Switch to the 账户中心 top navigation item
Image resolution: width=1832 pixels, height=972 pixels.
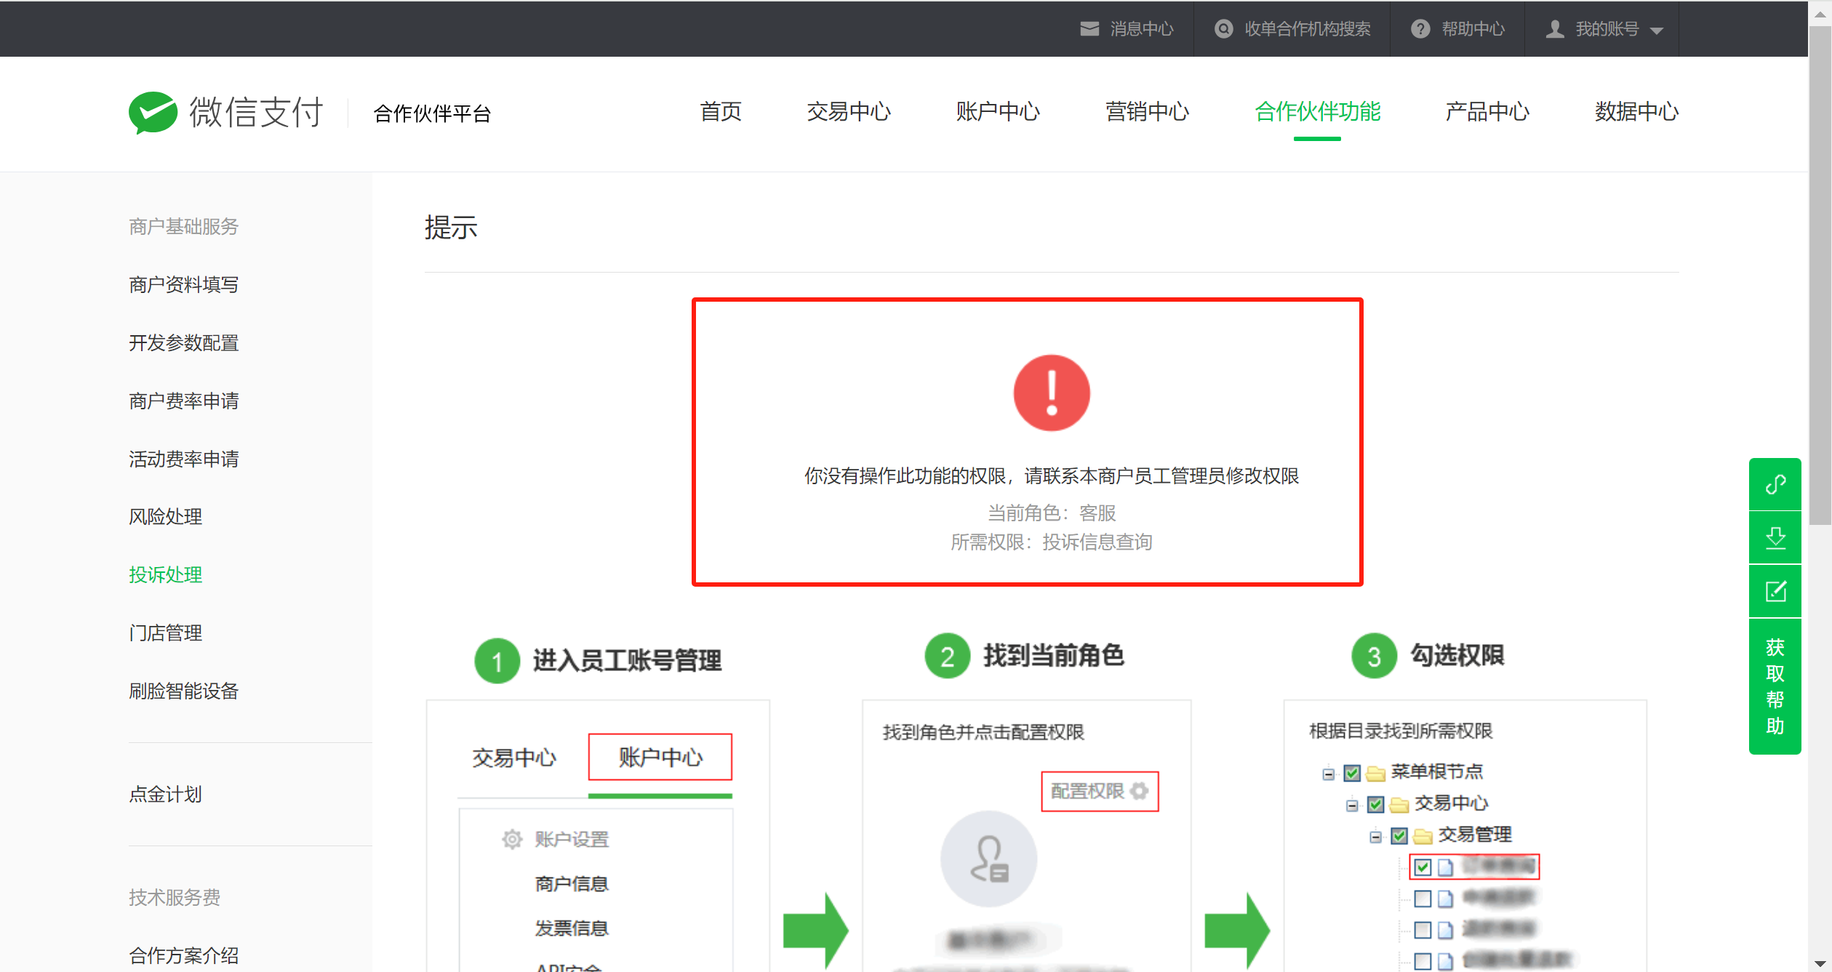(997, 111)
